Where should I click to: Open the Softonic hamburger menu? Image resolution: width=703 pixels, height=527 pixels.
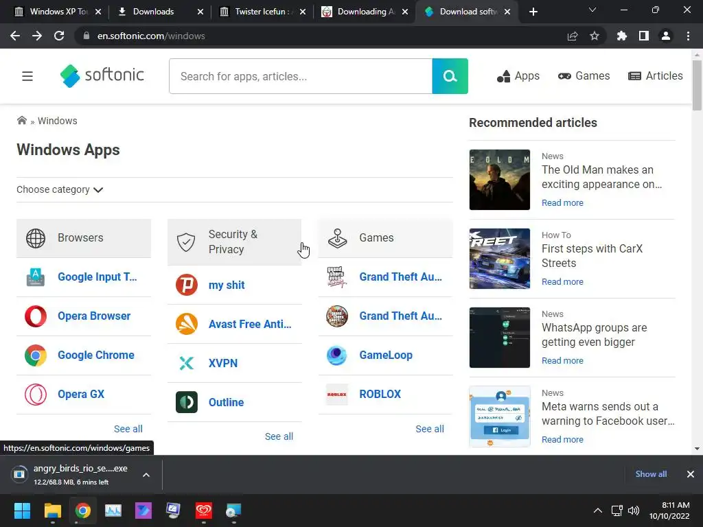click(27, 76)
